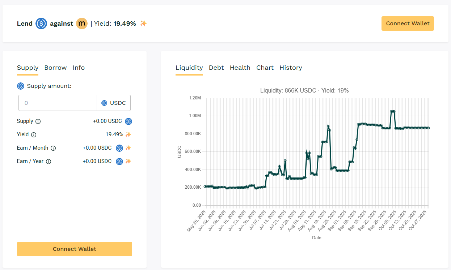Open the Health tab
Image resolution: width=451 pixels, height=270 pixels.
(x=240, y=68)
